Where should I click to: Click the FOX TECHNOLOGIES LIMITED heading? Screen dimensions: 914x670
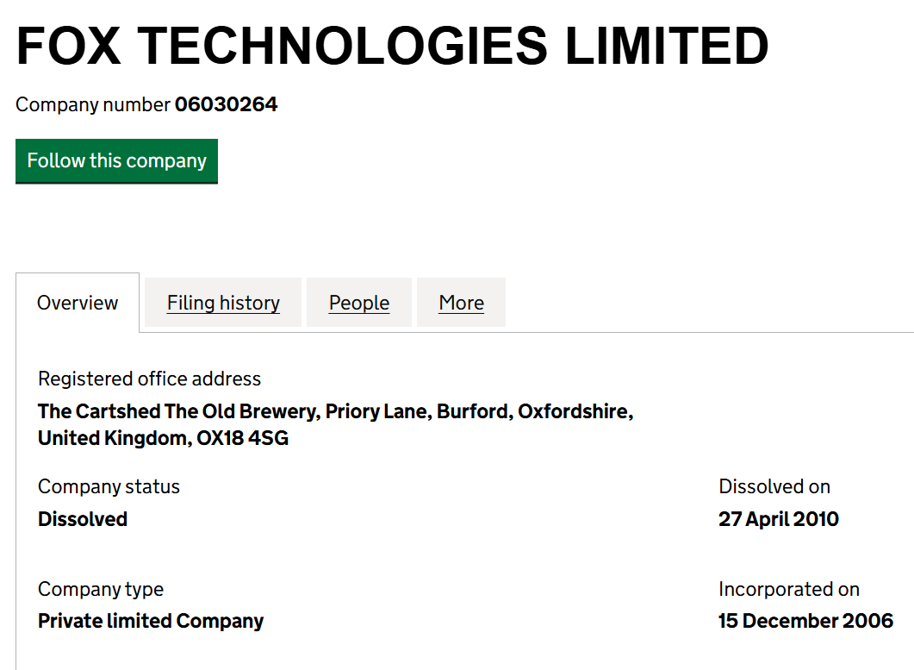(392, 46)
